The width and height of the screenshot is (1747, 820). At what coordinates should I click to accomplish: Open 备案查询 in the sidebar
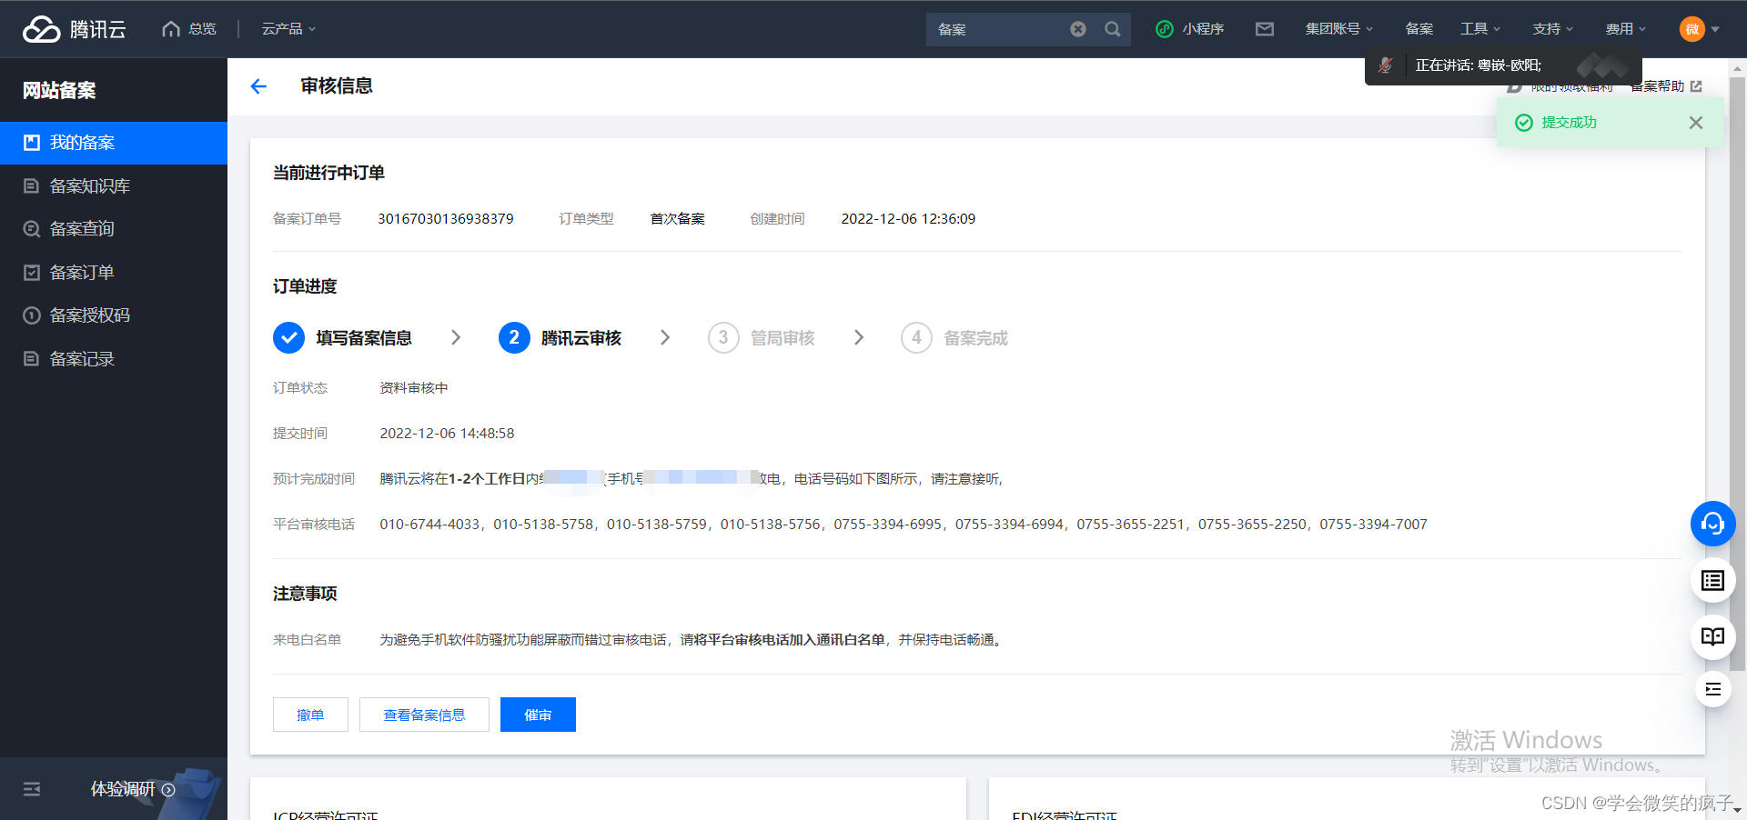(x=114, y=229)
